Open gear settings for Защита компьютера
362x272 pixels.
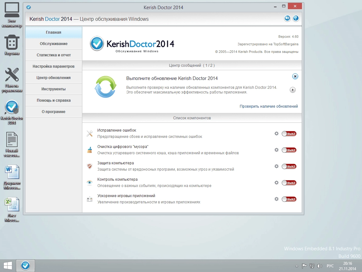coord(276,166)
